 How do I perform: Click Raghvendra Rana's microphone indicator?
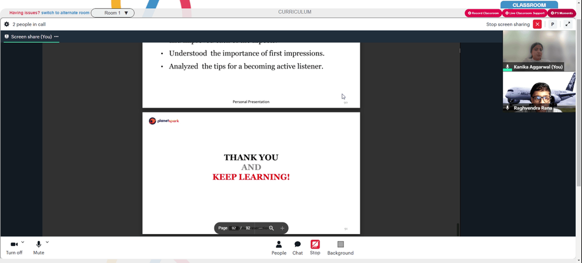click(508, 108)
